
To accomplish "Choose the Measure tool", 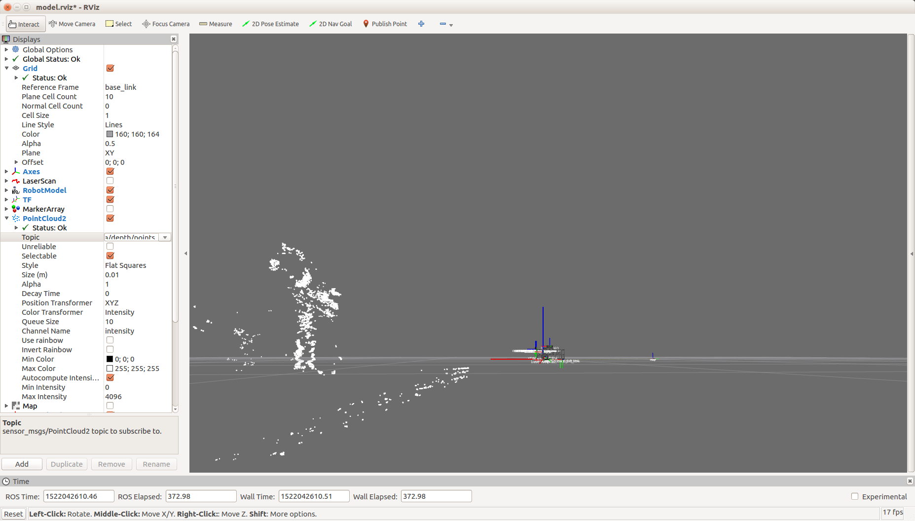I will pos(216,24).
